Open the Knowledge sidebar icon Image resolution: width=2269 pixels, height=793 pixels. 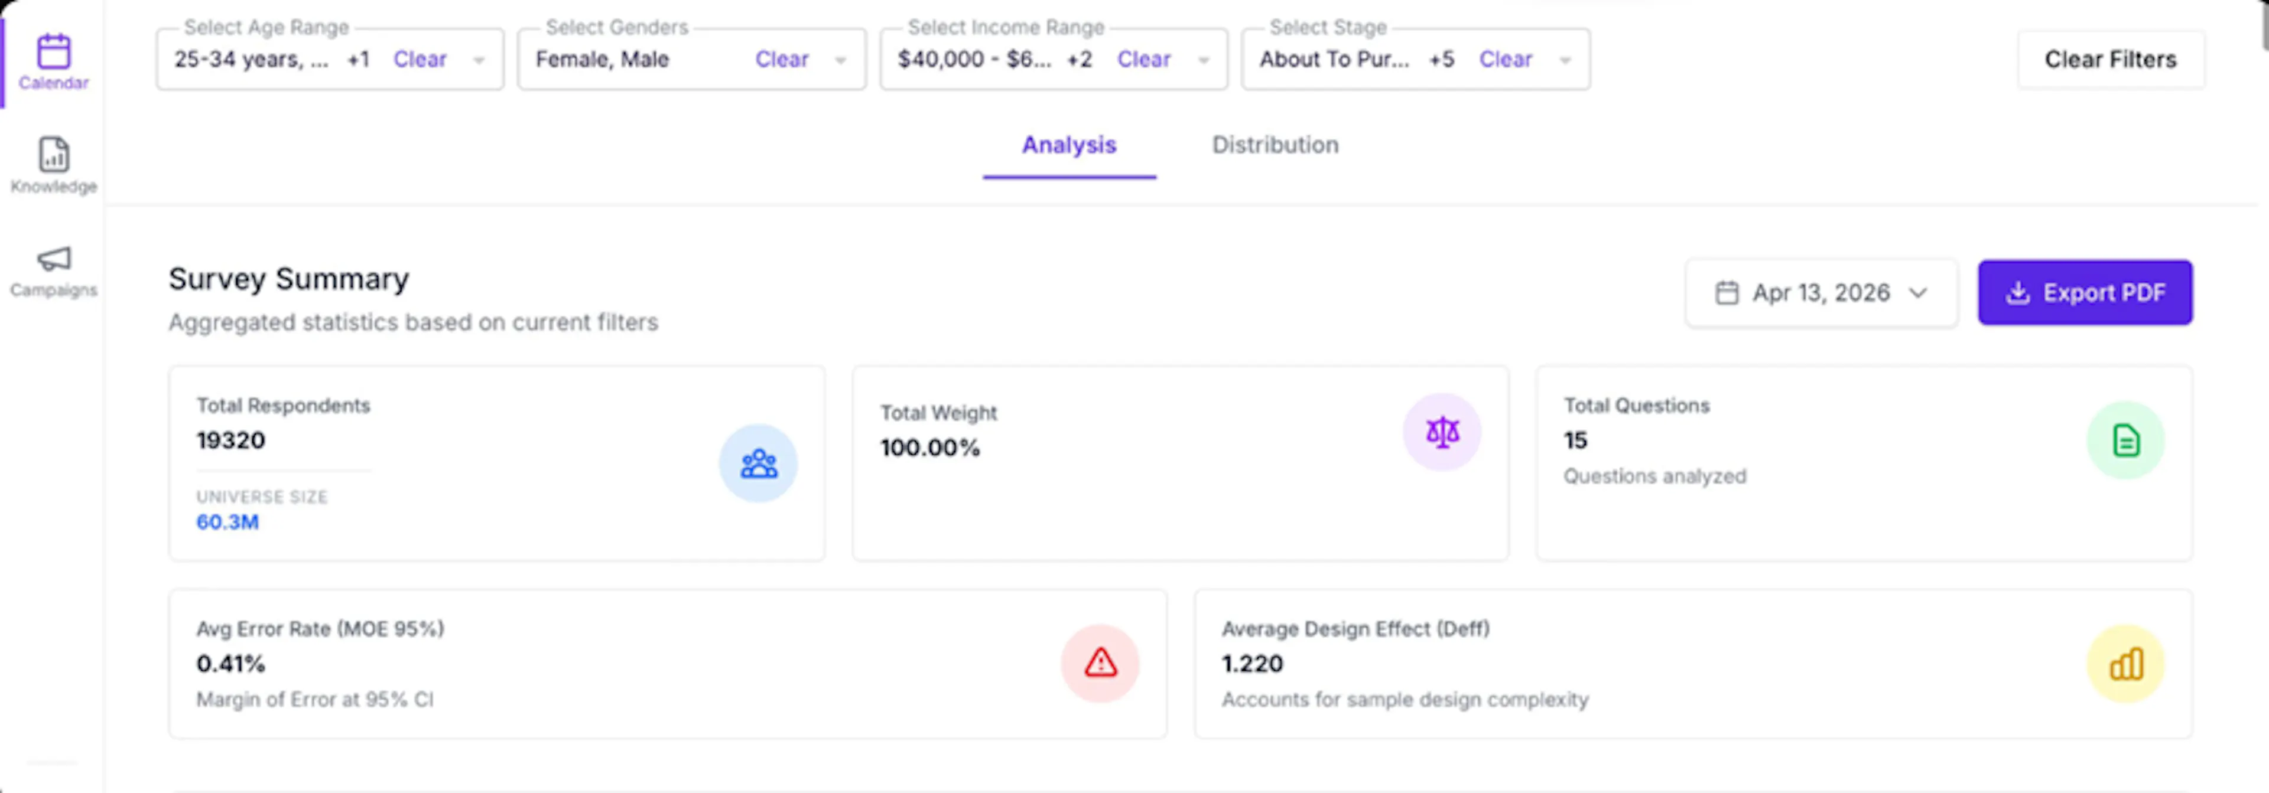tap(54, 155)
